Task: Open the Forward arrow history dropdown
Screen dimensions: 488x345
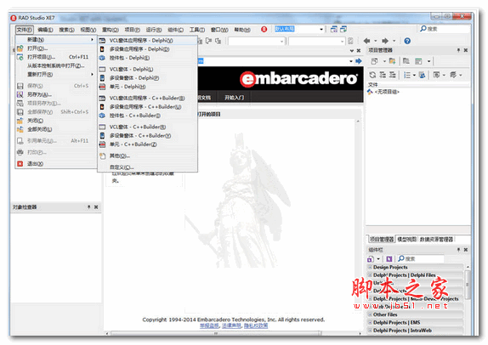Action: [394, 41]
